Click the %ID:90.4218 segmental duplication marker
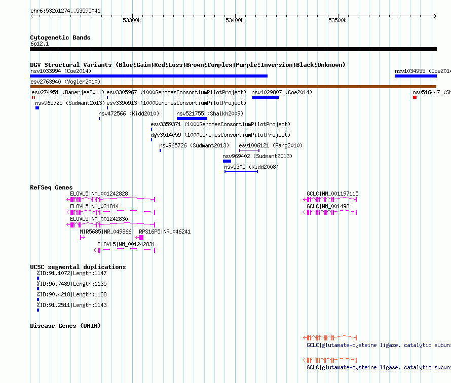 pos(38,299)
